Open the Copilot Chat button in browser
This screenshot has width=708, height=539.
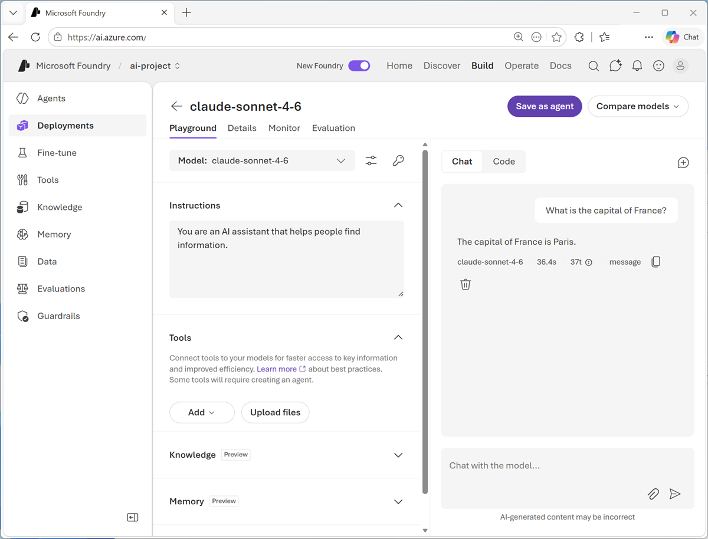click(x=683, y=37)
